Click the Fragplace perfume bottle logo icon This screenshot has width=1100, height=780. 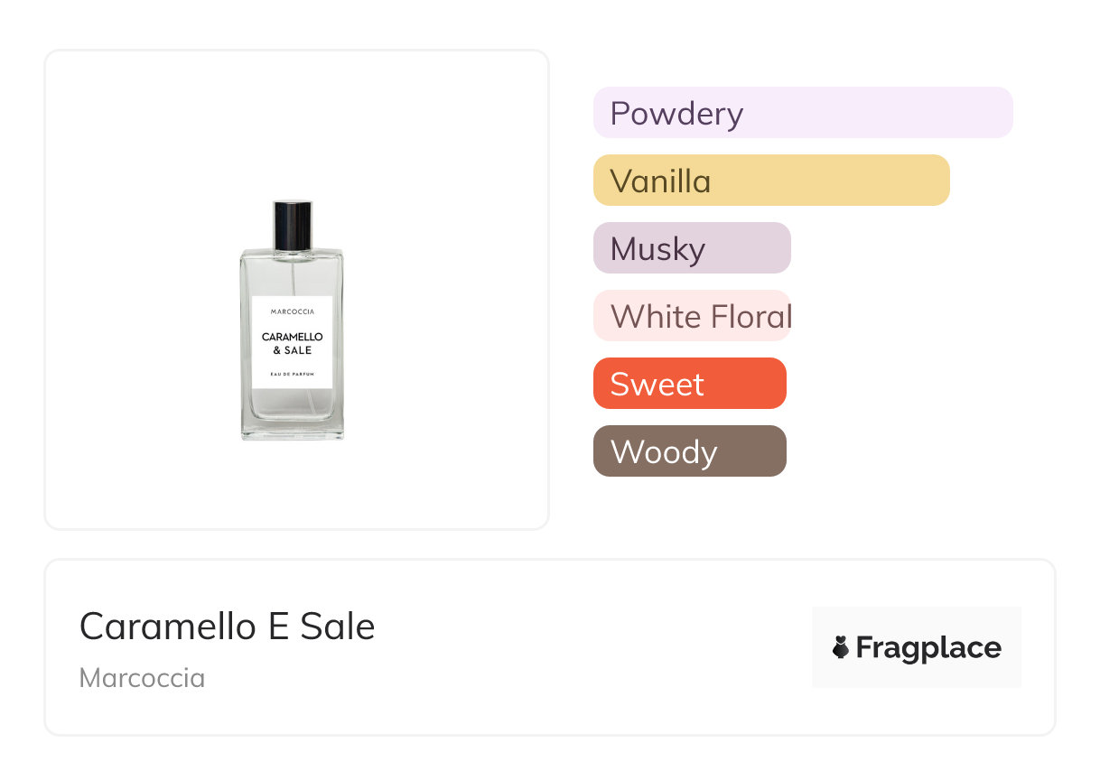click(x=841, y=647)
